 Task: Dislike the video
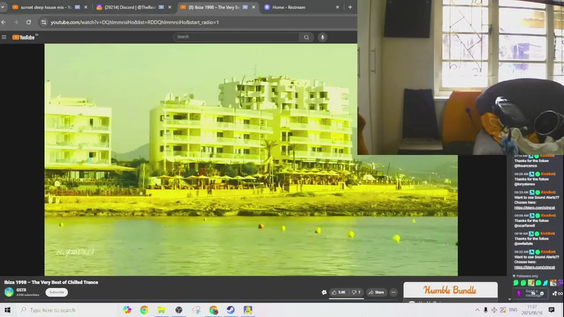point(356,292)
